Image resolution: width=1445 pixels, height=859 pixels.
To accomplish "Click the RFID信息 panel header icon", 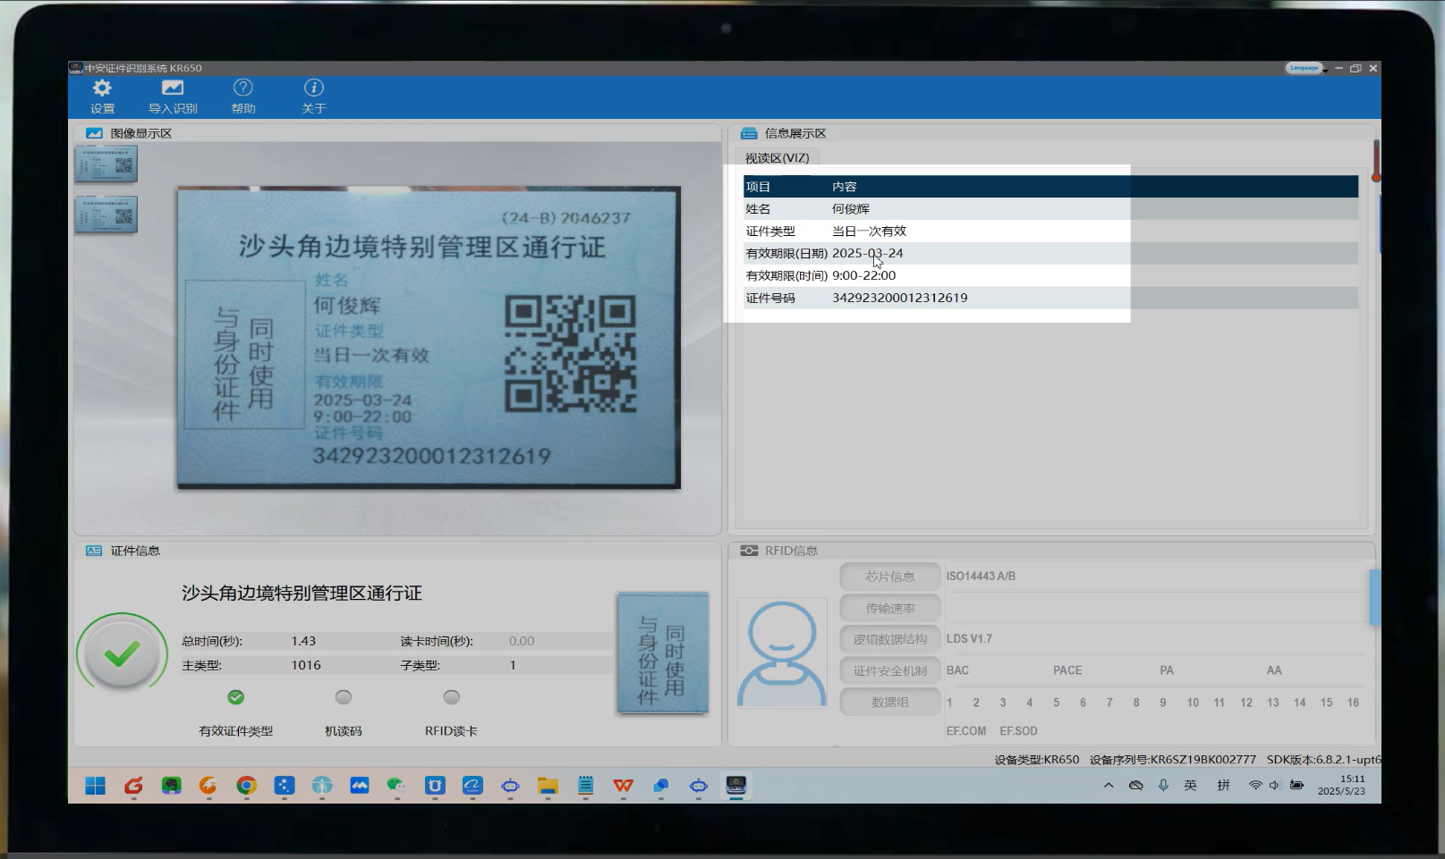I will pyautogui.click(x=749, y=551).
